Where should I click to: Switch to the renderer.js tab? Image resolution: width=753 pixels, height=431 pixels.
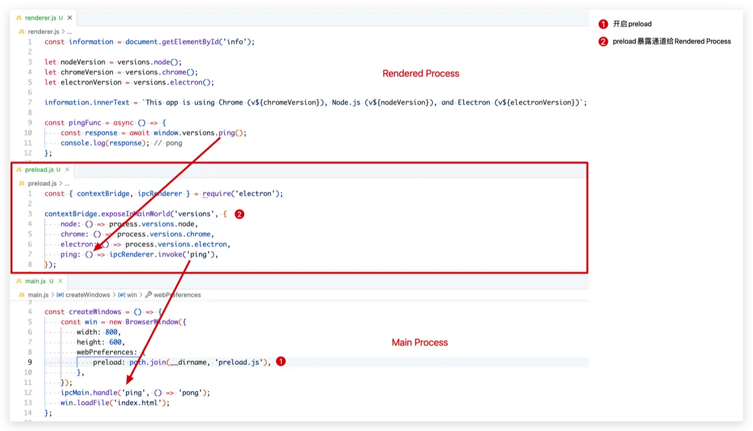click(x=40, y=18)
